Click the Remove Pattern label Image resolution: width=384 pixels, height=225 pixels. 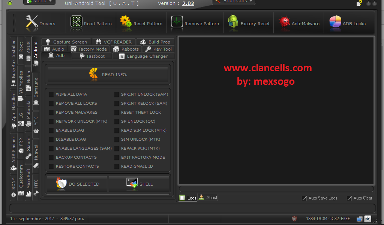pos(202,24)
